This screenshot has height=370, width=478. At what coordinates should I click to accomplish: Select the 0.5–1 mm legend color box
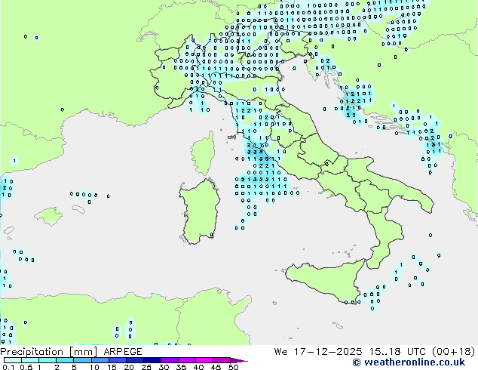click(30, 360)
